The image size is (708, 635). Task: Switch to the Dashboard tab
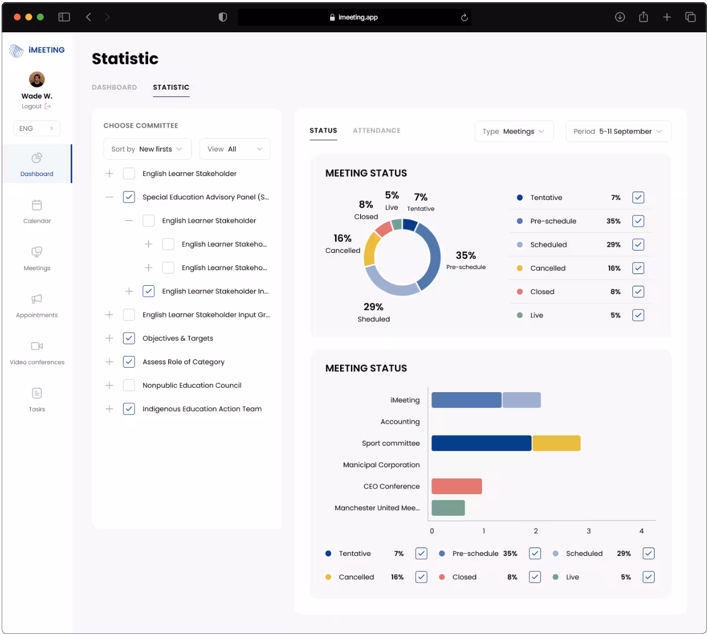pyautogui.click(x=114, y=87)
